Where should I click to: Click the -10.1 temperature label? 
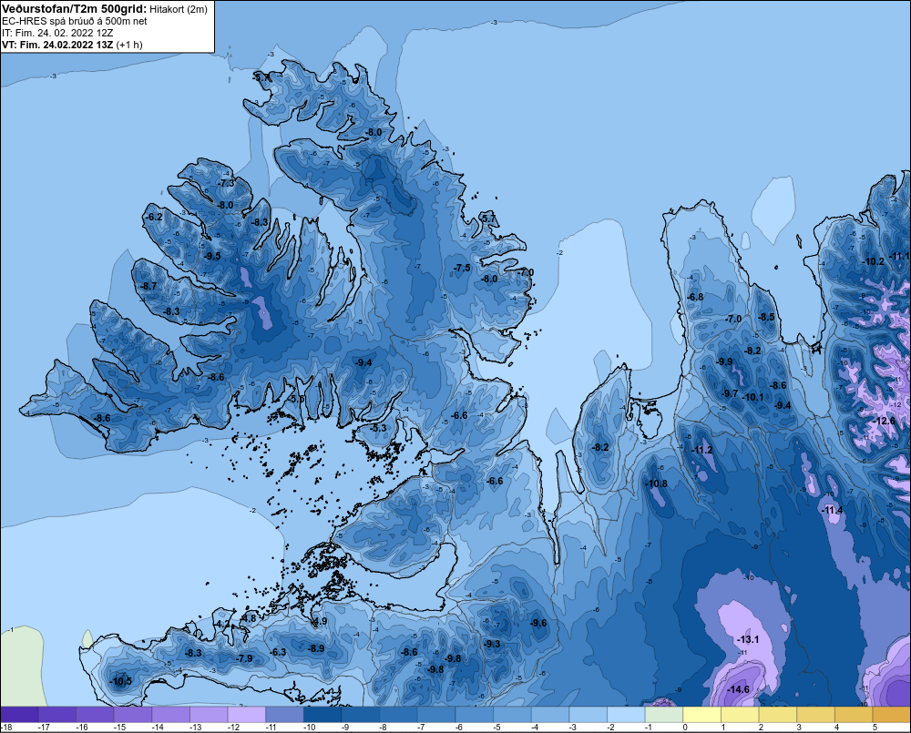click(x=752, y=397)
